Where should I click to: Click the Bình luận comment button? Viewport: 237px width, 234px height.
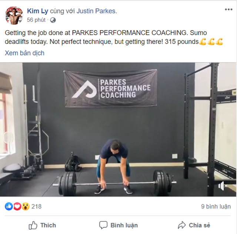tap(118, 225)
